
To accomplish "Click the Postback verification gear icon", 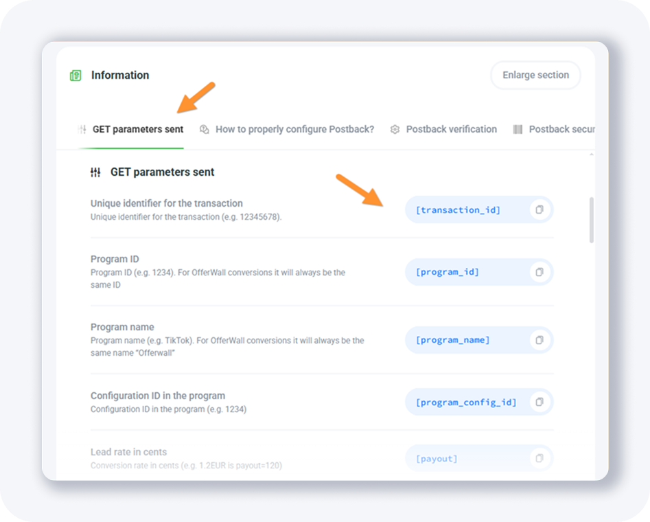I will (x=395, y=129).
